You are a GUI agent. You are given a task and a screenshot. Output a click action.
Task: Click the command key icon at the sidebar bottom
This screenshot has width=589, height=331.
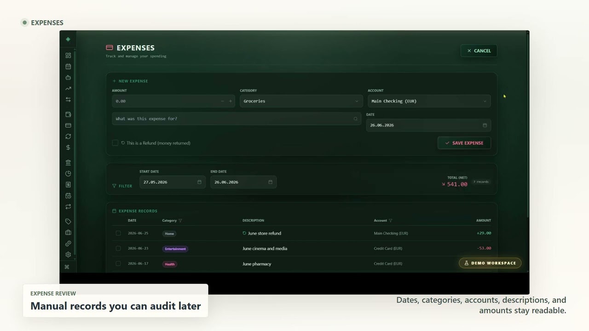(x=67, y=267)
